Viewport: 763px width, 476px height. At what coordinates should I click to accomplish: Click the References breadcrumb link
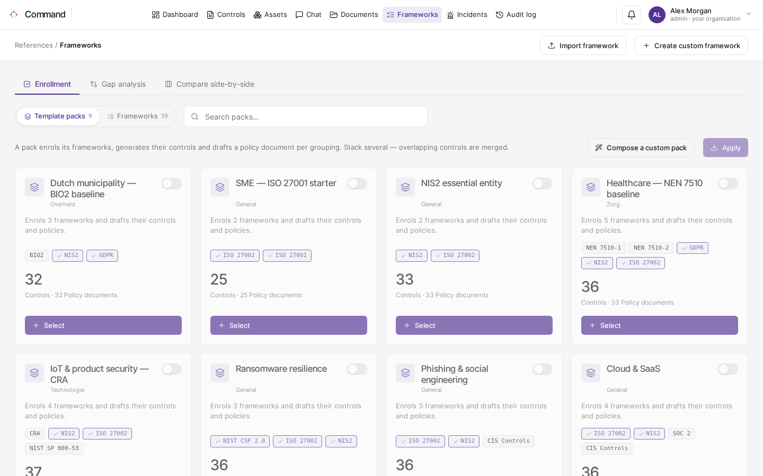pyautogui.click(x=34, y=45)
